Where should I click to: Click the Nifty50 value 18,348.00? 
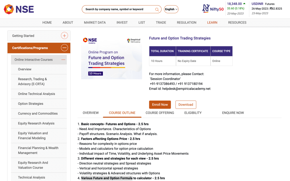coord(234,4)
